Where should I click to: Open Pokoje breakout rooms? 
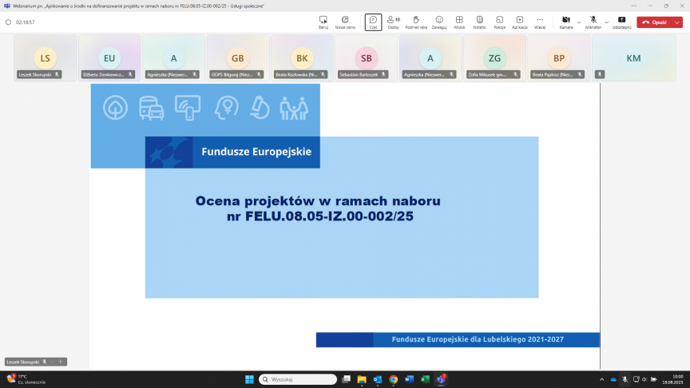(499, 22)
